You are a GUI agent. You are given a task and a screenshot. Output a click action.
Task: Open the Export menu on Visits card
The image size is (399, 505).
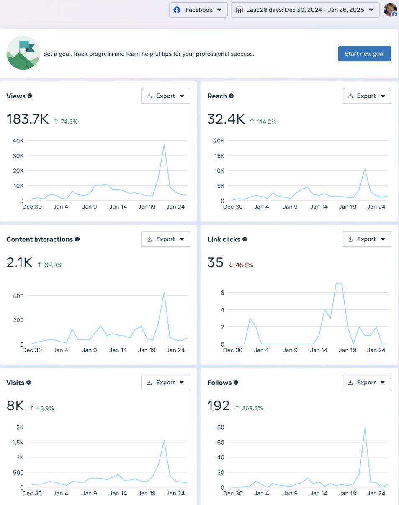pos(165,383)
